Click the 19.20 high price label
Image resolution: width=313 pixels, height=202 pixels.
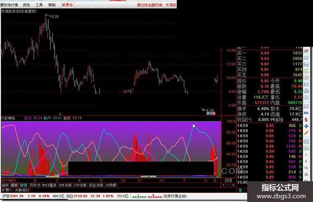pos(54,17)
